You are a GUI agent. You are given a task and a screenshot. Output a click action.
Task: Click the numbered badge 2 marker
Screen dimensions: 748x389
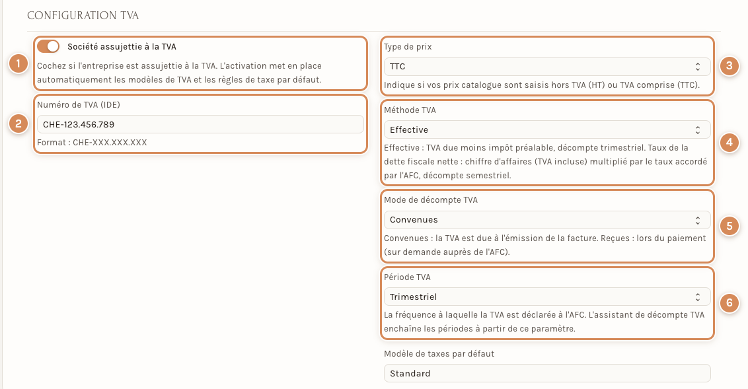[18, 124]
